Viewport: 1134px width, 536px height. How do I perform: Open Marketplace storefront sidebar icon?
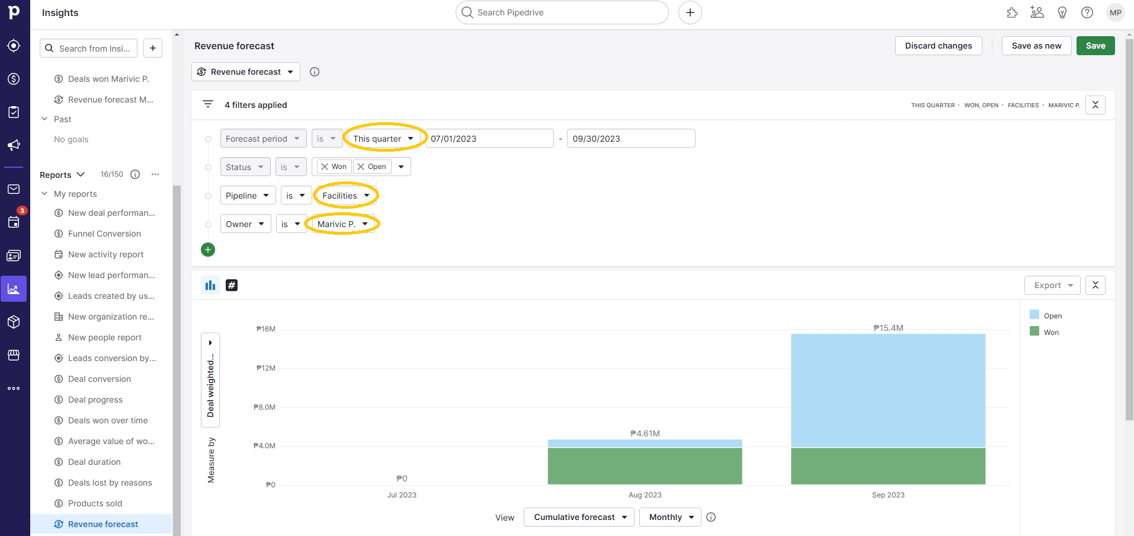pyautogui.click(x=14, y=355)
